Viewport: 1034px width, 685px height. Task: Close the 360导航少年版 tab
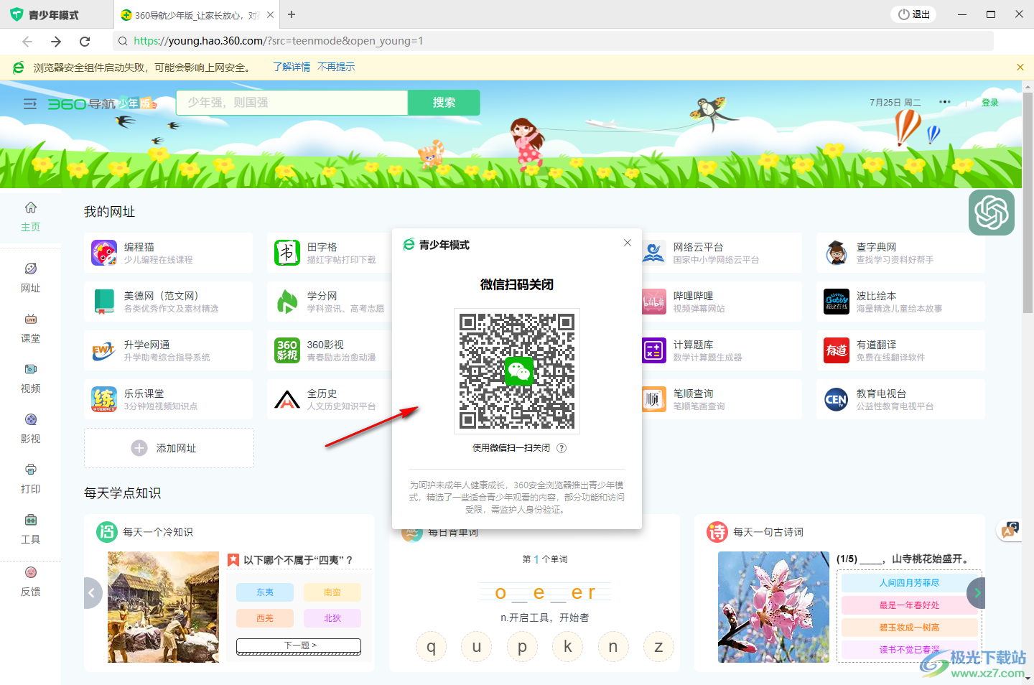270,14
